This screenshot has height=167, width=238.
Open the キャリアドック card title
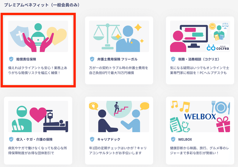[x=109, y=139]
